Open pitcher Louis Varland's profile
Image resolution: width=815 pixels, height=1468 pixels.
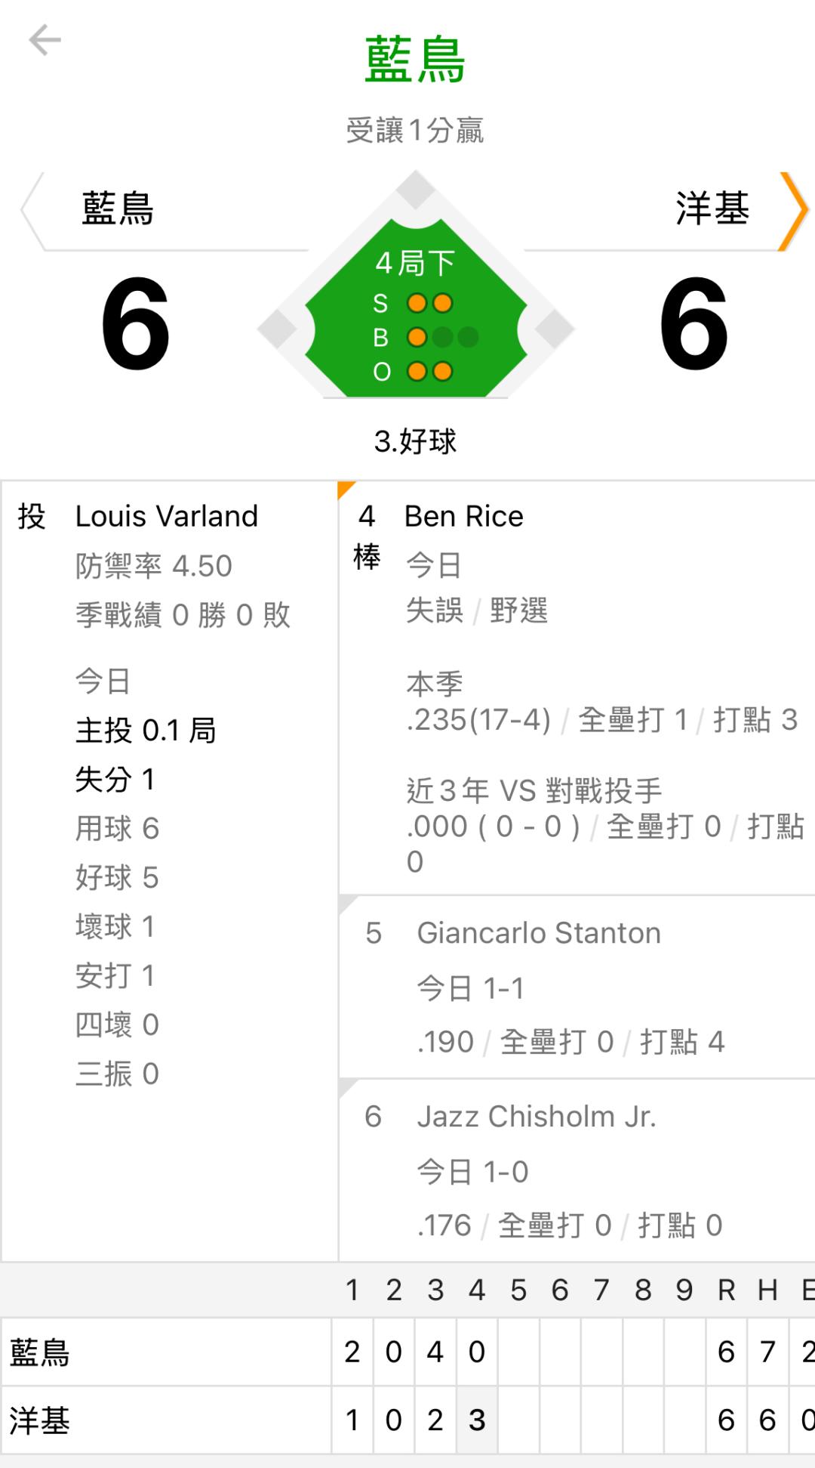pyautogui.click(x=167, y=517)
